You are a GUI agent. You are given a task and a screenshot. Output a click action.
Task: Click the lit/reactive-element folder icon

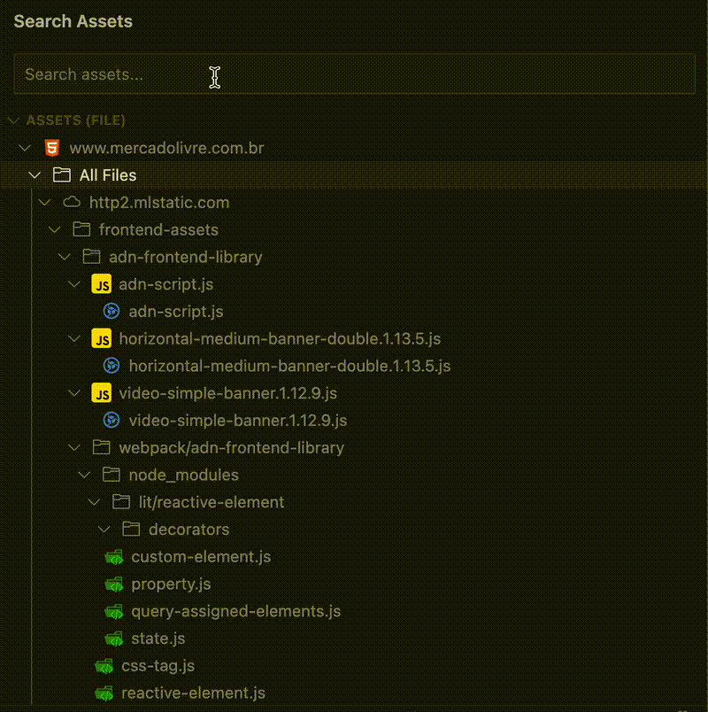point(121,502)
